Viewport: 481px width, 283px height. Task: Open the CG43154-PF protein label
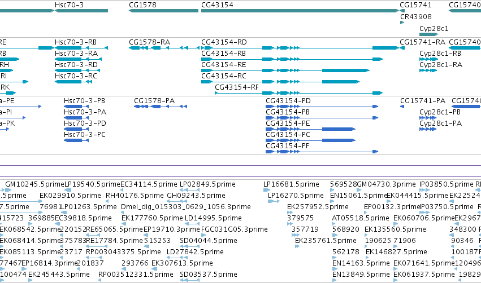pos(288,146)
